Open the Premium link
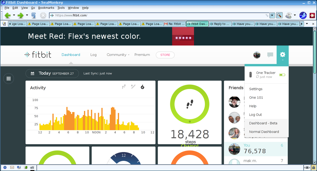 [142, 55]
